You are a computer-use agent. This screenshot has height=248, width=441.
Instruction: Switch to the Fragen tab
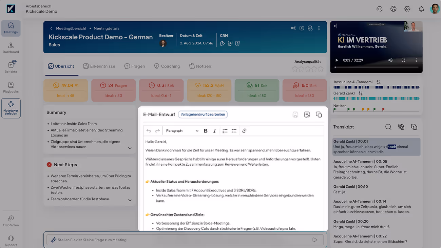135,66
